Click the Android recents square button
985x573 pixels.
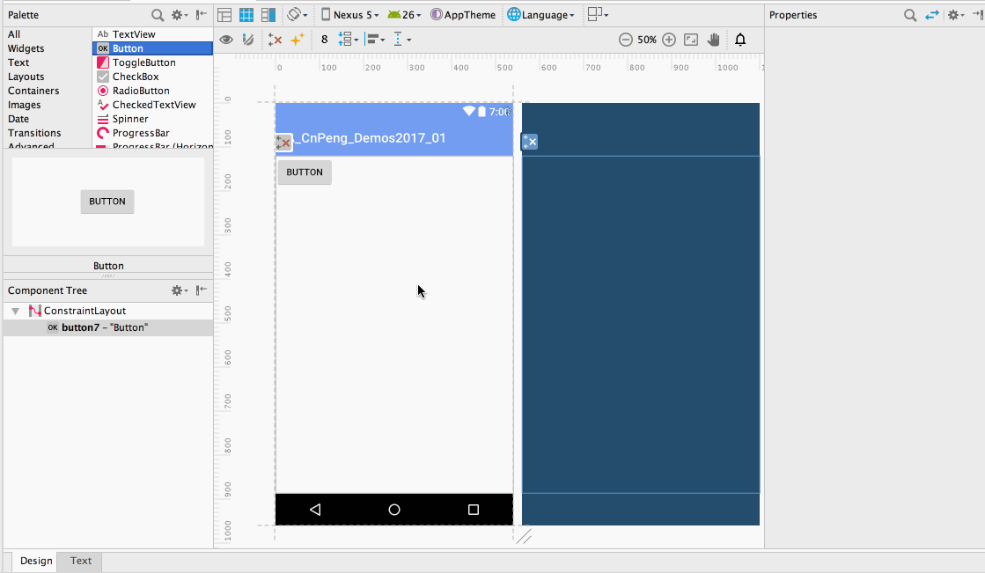pyautogui.click(x=474, y=510)
